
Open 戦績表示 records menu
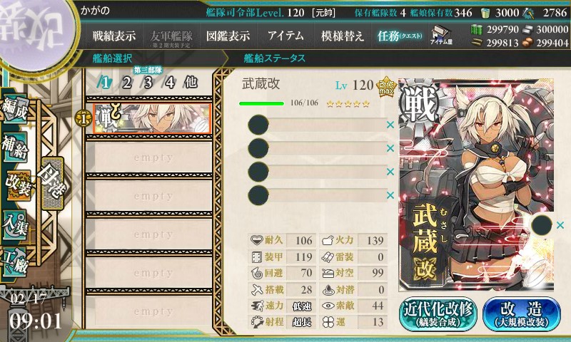point(114,36)
